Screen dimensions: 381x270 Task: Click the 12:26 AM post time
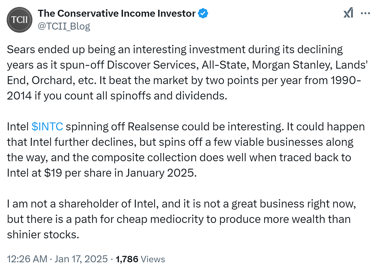tap(27, 259)
